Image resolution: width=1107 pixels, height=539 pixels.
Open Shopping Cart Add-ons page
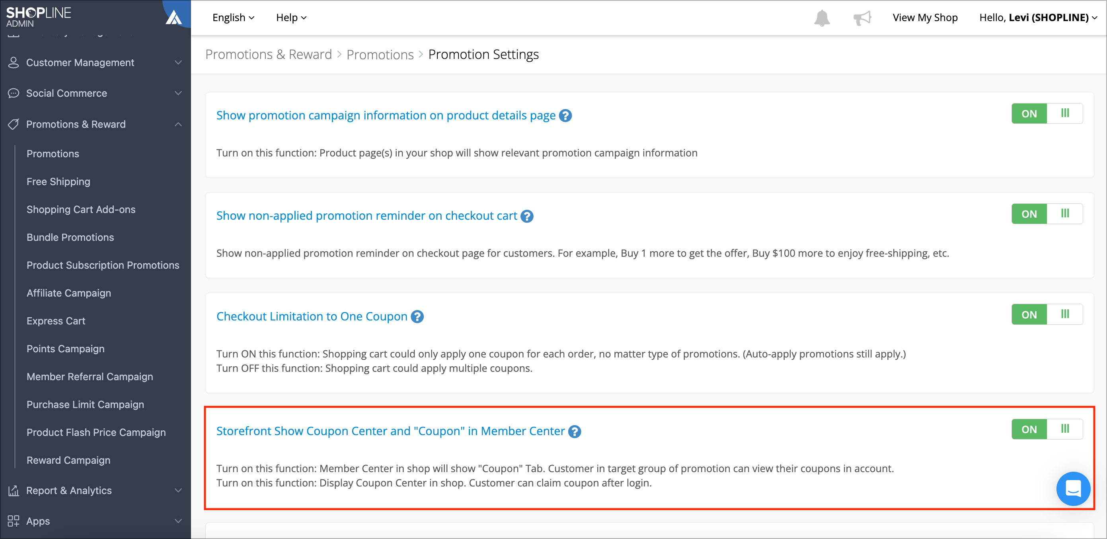(81, 210)
